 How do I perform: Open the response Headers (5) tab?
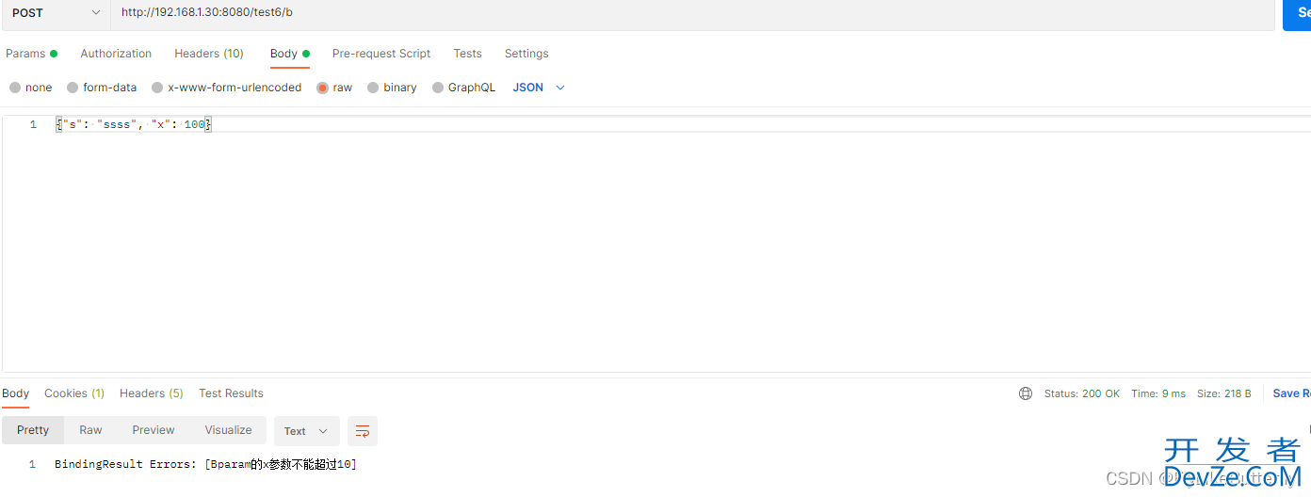[x=152, y=393]
